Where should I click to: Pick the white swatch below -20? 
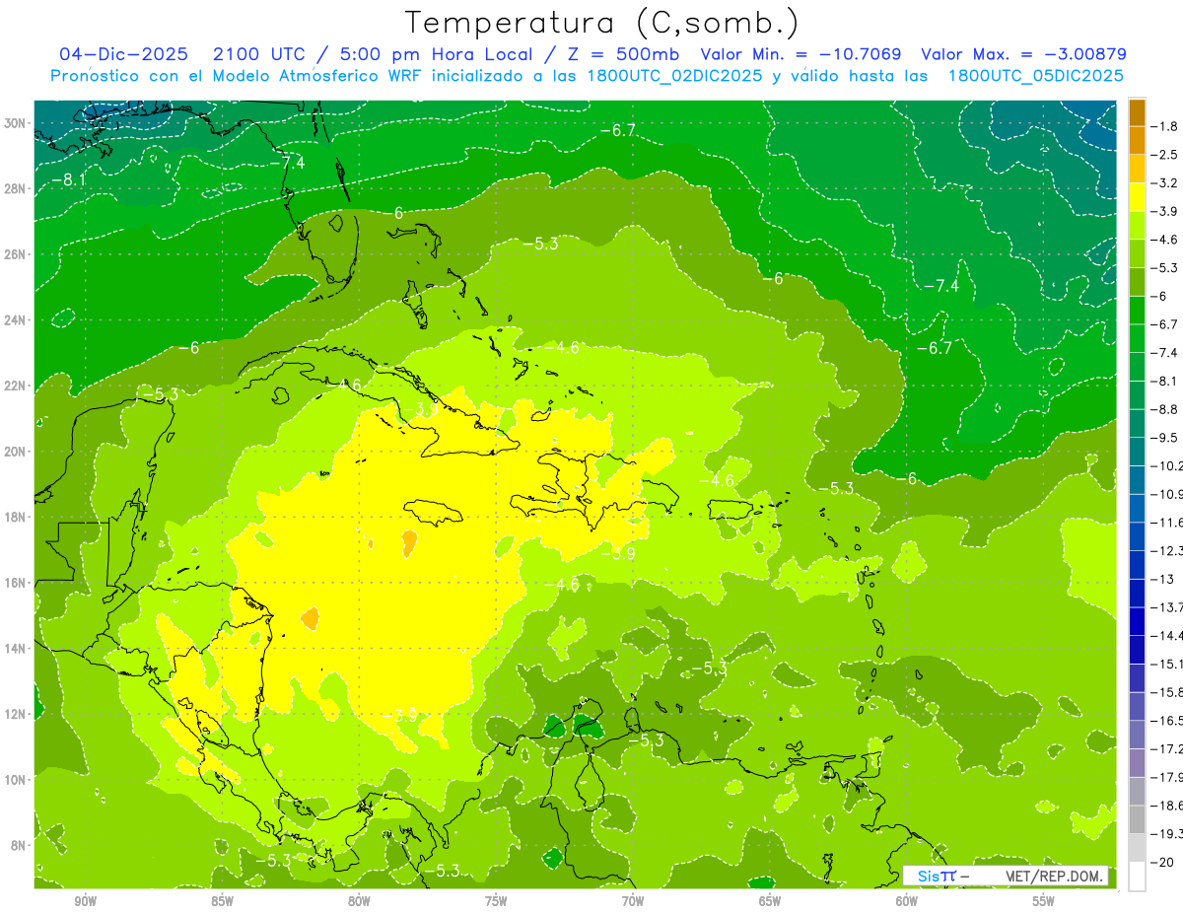[1137, 877]
